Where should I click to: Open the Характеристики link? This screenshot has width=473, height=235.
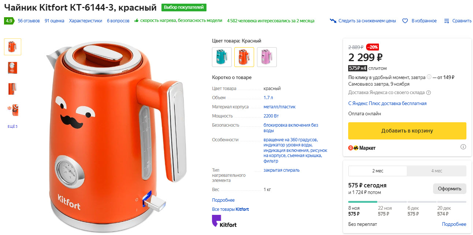(86, 21)
